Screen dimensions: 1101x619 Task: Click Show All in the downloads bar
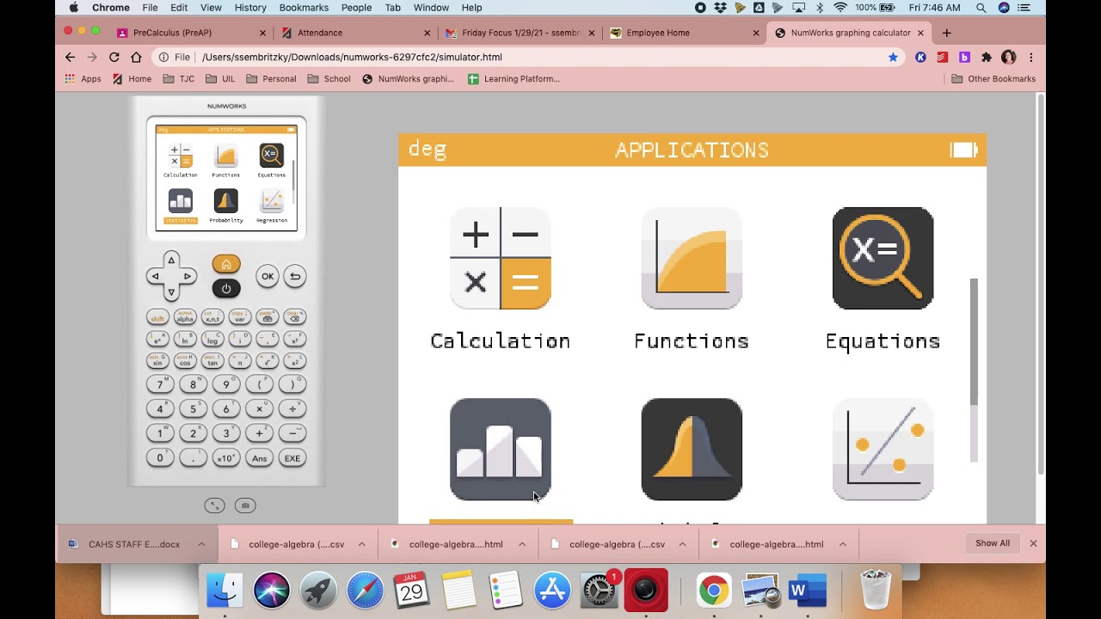coord(993,543)
